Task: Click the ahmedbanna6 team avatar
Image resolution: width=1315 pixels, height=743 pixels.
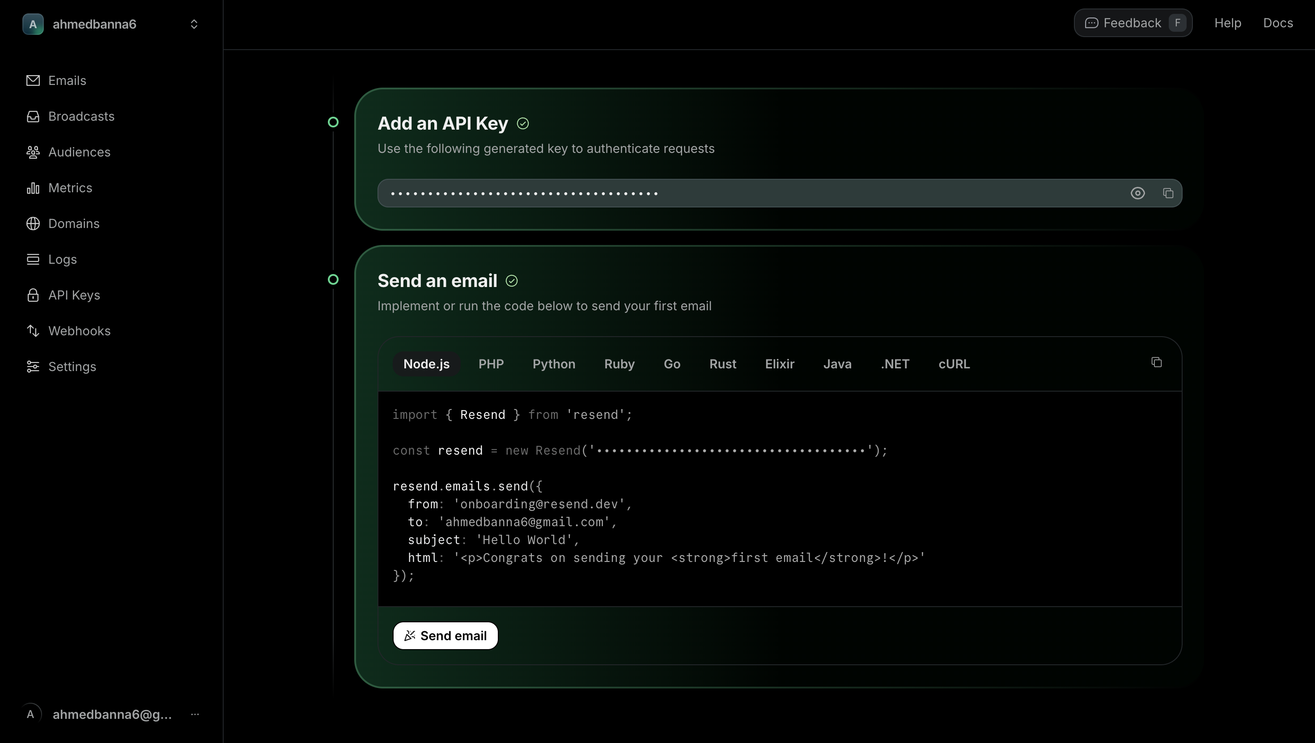Action: pyautogui.click(x=33, y=24)
